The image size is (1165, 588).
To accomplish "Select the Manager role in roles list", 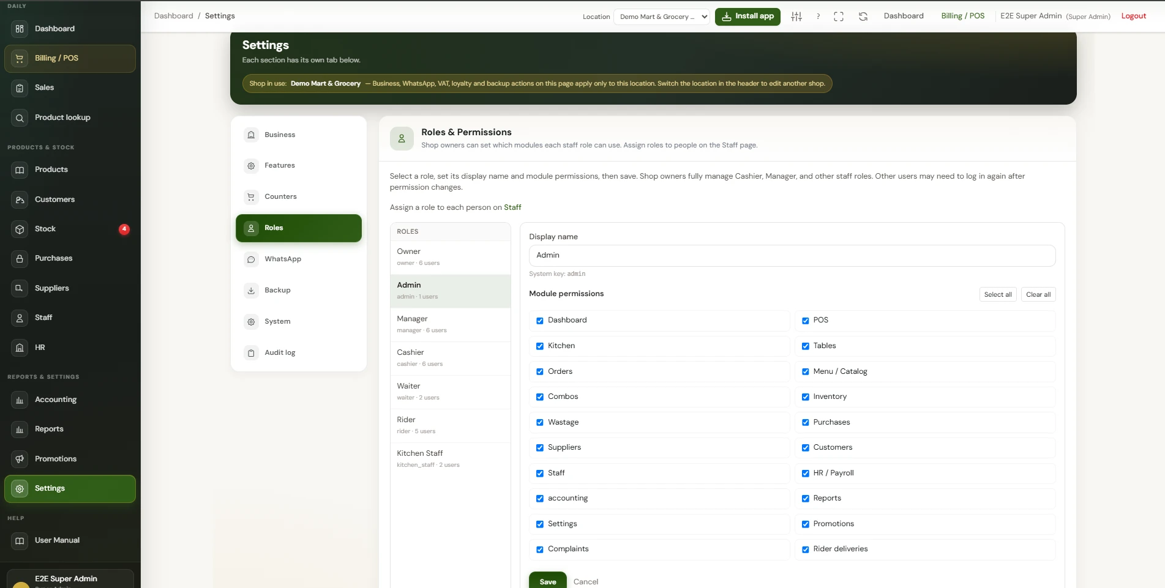I will (451, 325).
